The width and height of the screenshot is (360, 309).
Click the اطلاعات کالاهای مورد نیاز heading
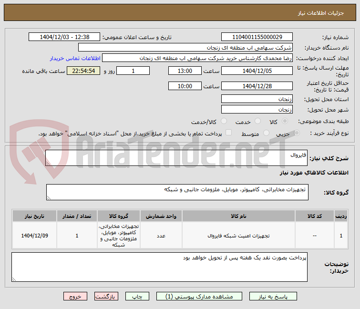314,173
